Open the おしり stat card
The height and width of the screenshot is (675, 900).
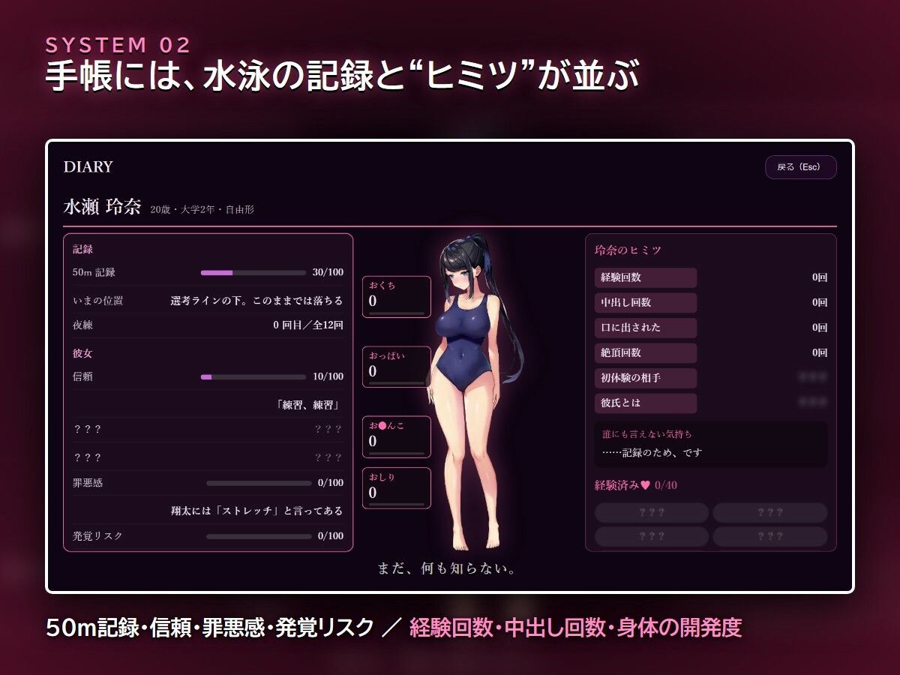(397, 488)
